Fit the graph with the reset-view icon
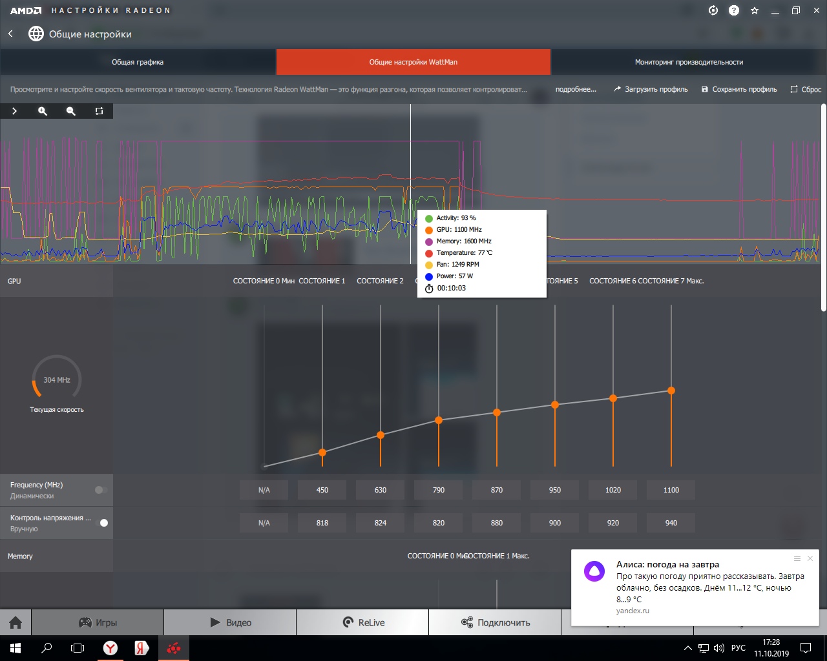 coord(99,111)
